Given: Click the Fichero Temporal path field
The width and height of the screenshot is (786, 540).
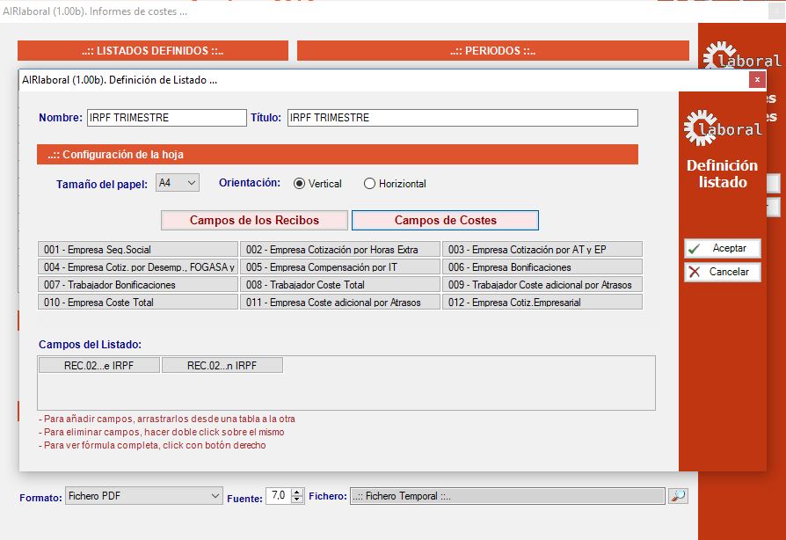Looking at the screenshot, I should (506, 496).
